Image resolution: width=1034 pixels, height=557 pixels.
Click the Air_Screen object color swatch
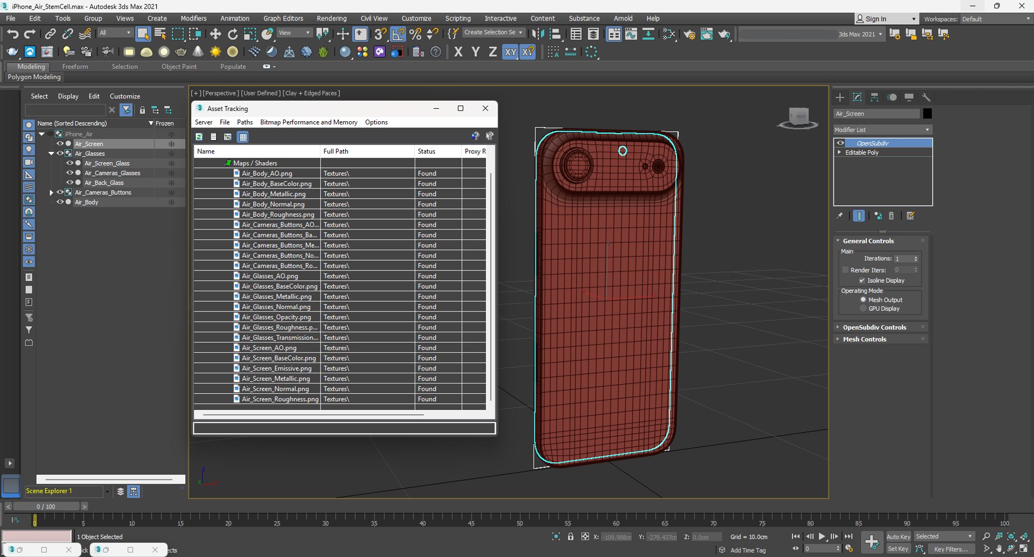tap(927, 114)
